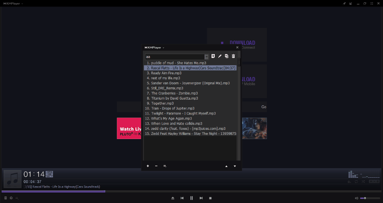Set the A point of A-B repeat
The width and height of the screenshot is (383, 203).
tap(371, 182)
